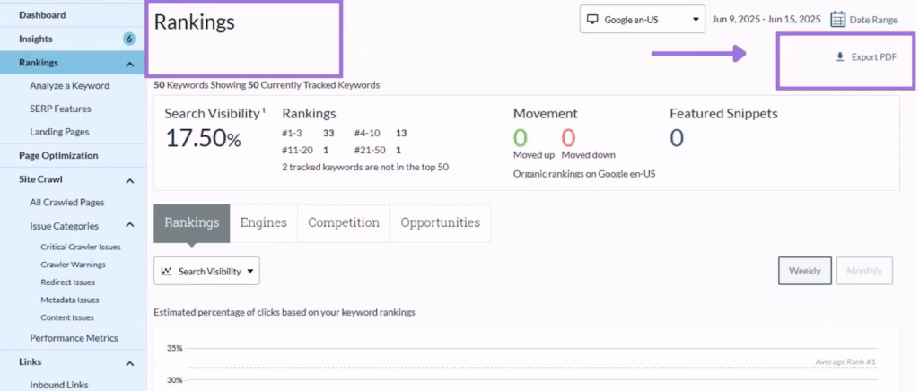919x391 pixels.
Task: Select the Opportunities tab
Action: [440, 222]
